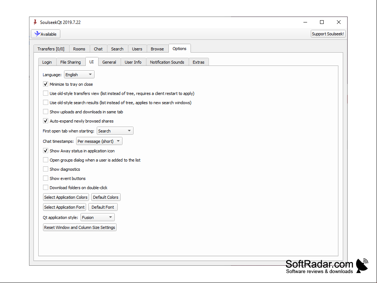Open the Chat tab

pyautogui.click(x=98, y=49)
